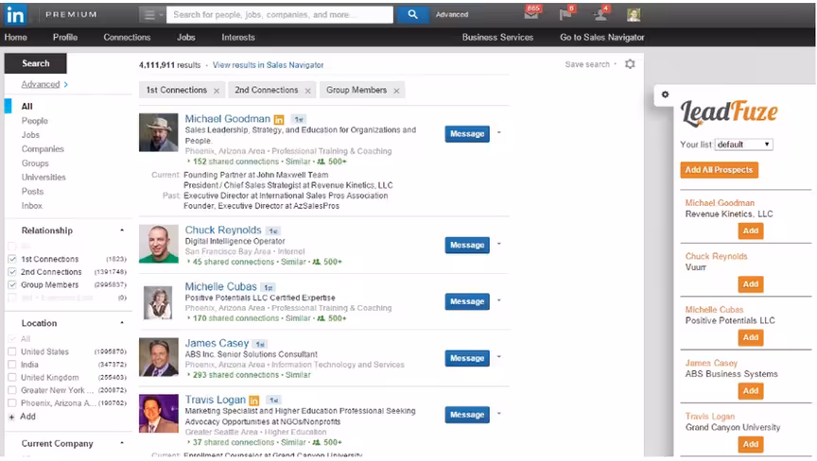Open View results in Sales Navigator link
The height and width of the screenshot is (461, 817).
(268, 65)
